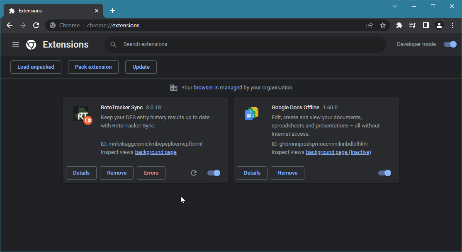462x252 pixels.
Task: Open the tab search chevron
Action: pyautogui.click(x=395, y=6)
